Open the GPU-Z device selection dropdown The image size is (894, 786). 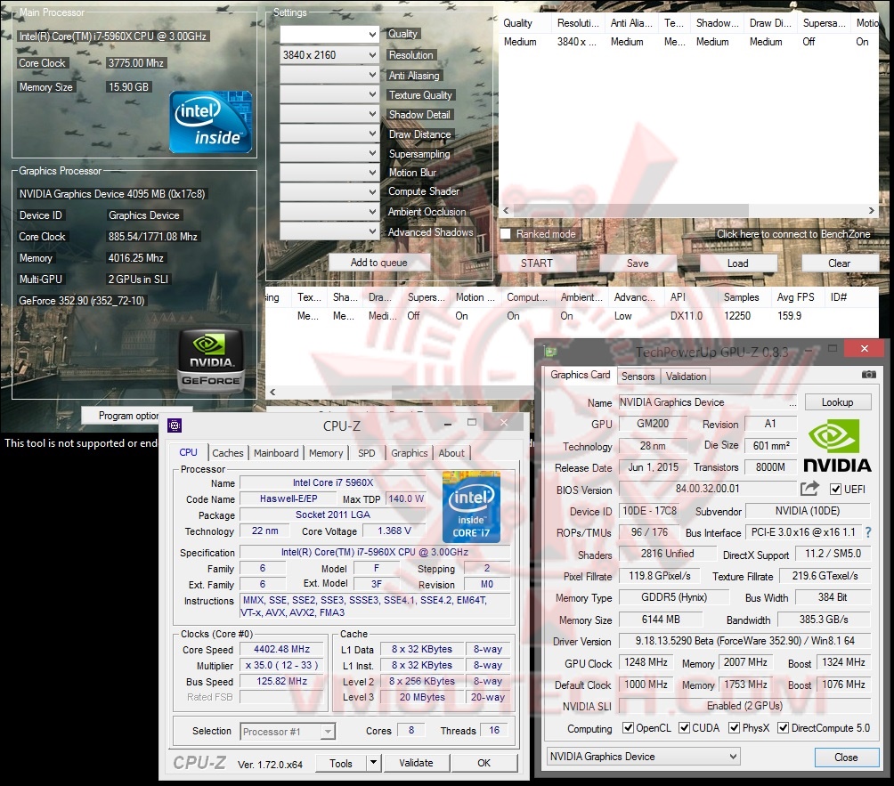643,757
